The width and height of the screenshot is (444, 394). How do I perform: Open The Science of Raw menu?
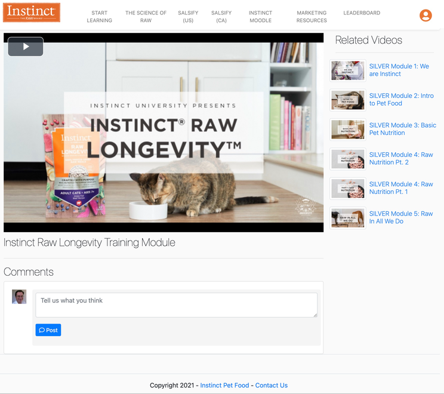(146, 17)
